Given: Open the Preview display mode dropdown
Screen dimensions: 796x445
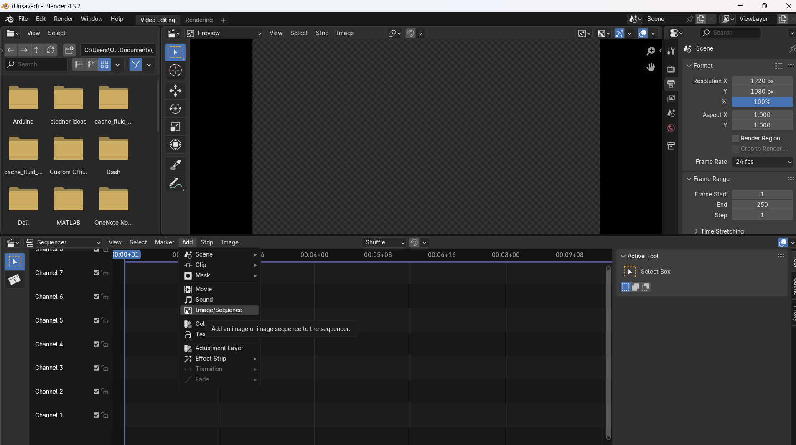Looking at the screenshot, I should (224, 33).
